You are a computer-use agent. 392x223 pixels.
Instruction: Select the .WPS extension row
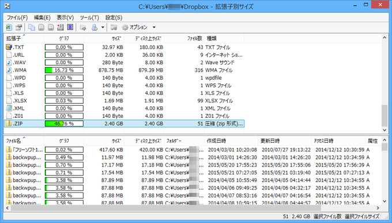125,86
